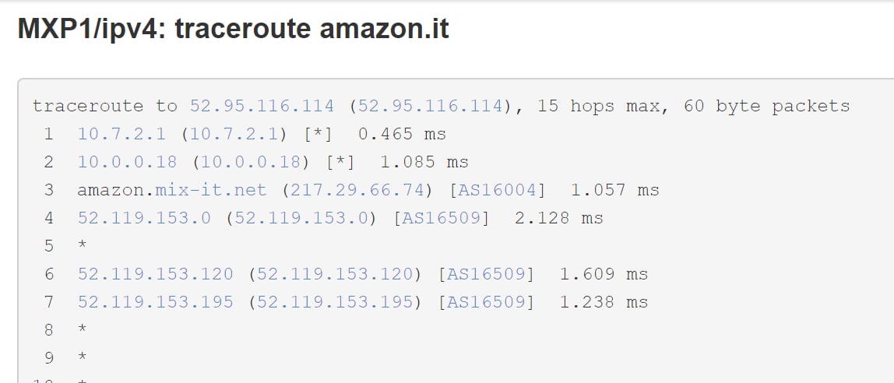The image size is (894, 383).
Task: Open hop 7 hostname link 52.119.153.195
Action: coord(155,302)
